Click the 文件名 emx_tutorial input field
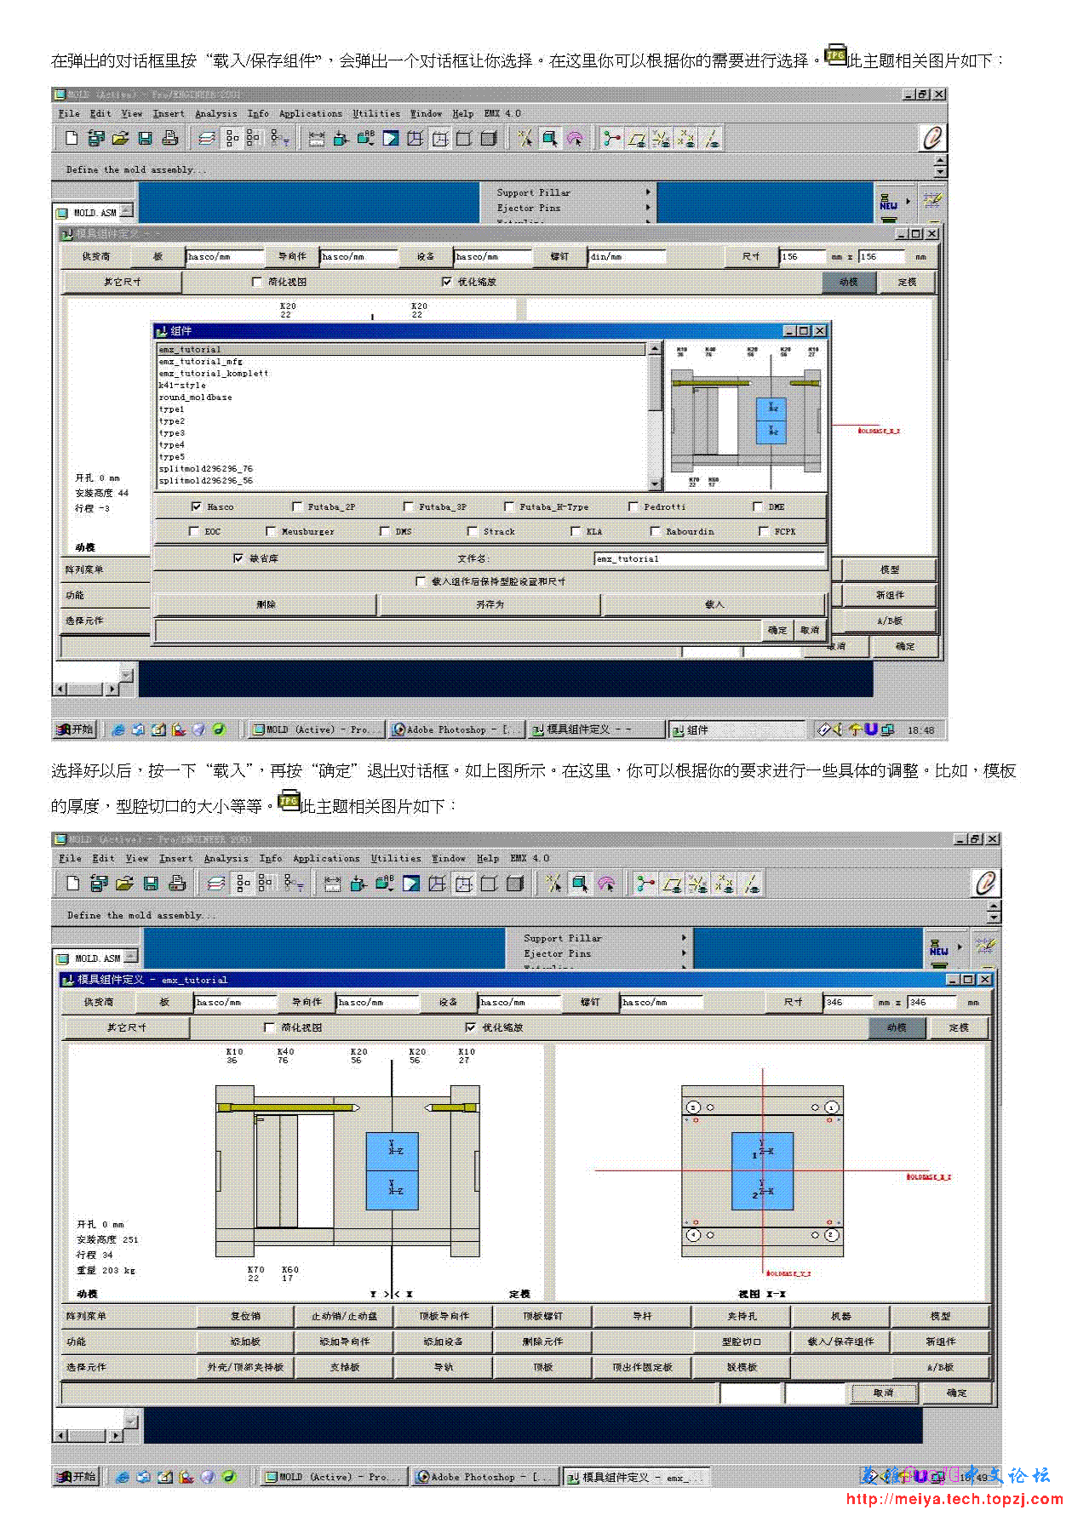Screen dimensions: 1072x1516 point(709,558)
